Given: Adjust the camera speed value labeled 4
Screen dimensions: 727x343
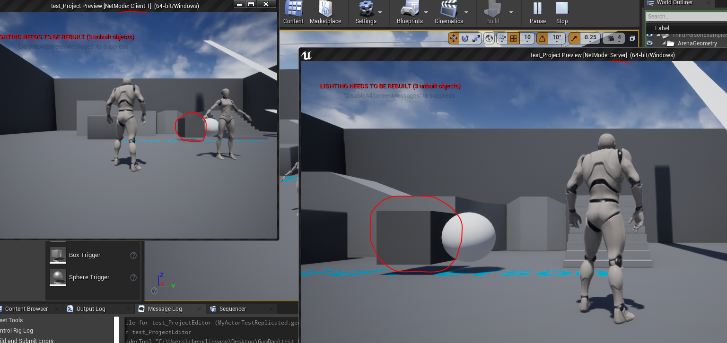Looking at the screenshot, I should coord(618,38).
